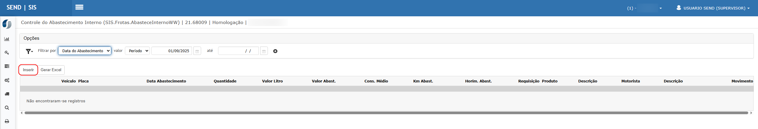Click the Gerar Excel button
Viewport: 758px width, 129px height.
click(51, 70)
